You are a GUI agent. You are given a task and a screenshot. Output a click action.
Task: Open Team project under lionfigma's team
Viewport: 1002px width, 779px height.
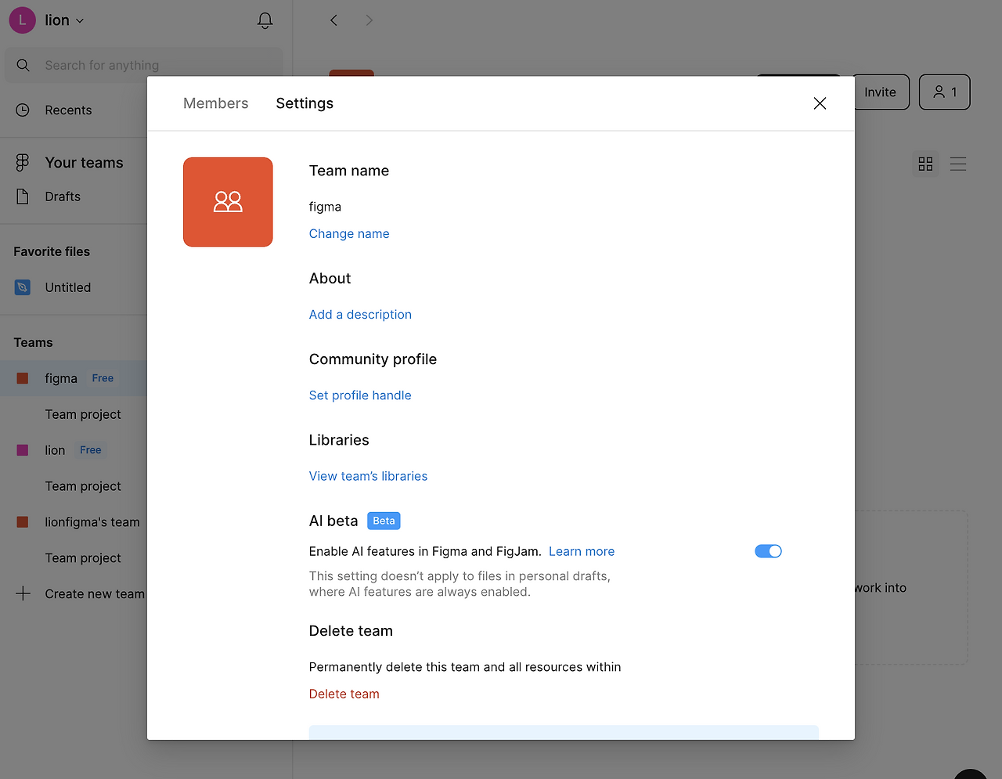[x=83, y=558]
